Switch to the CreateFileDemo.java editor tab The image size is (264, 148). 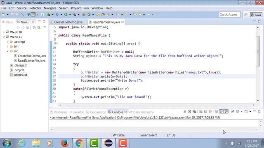coord(67,22)
